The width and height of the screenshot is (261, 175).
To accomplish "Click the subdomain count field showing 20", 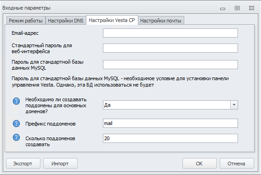I will pyautogui.click(x=170, y=138).
